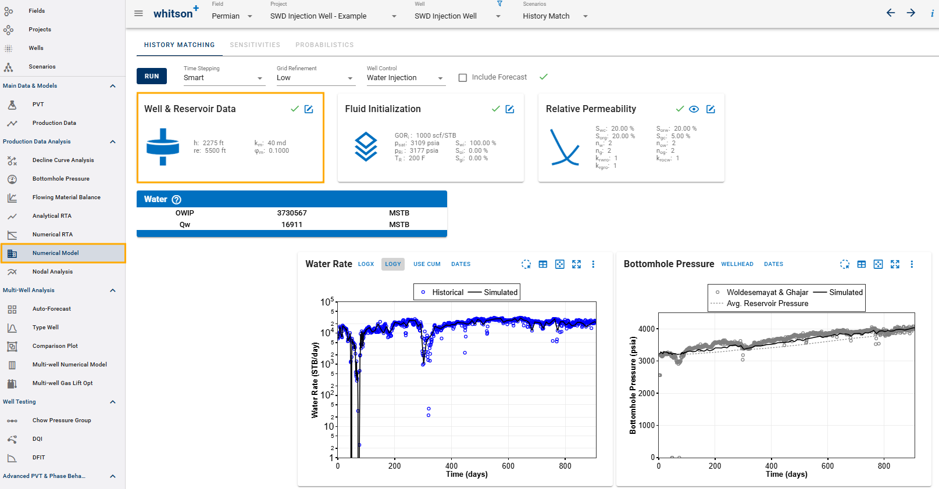939x489 pixels.
Task: Open the hamburger navigation menu
Action: coord(138,13)
